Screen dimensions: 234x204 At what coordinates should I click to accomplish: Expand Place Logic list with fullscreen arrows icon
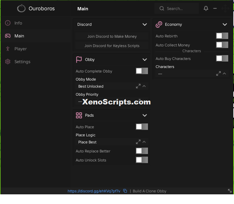click(x=138, y=142)
